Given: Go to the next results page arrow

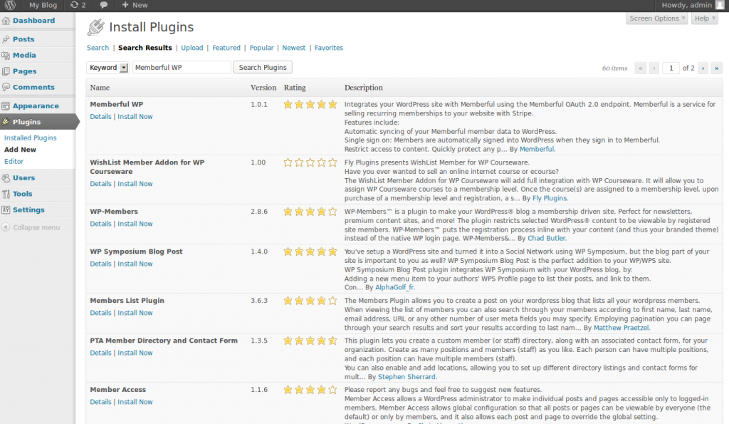Looking at the screenshot, I should click(x=703, y=68).
